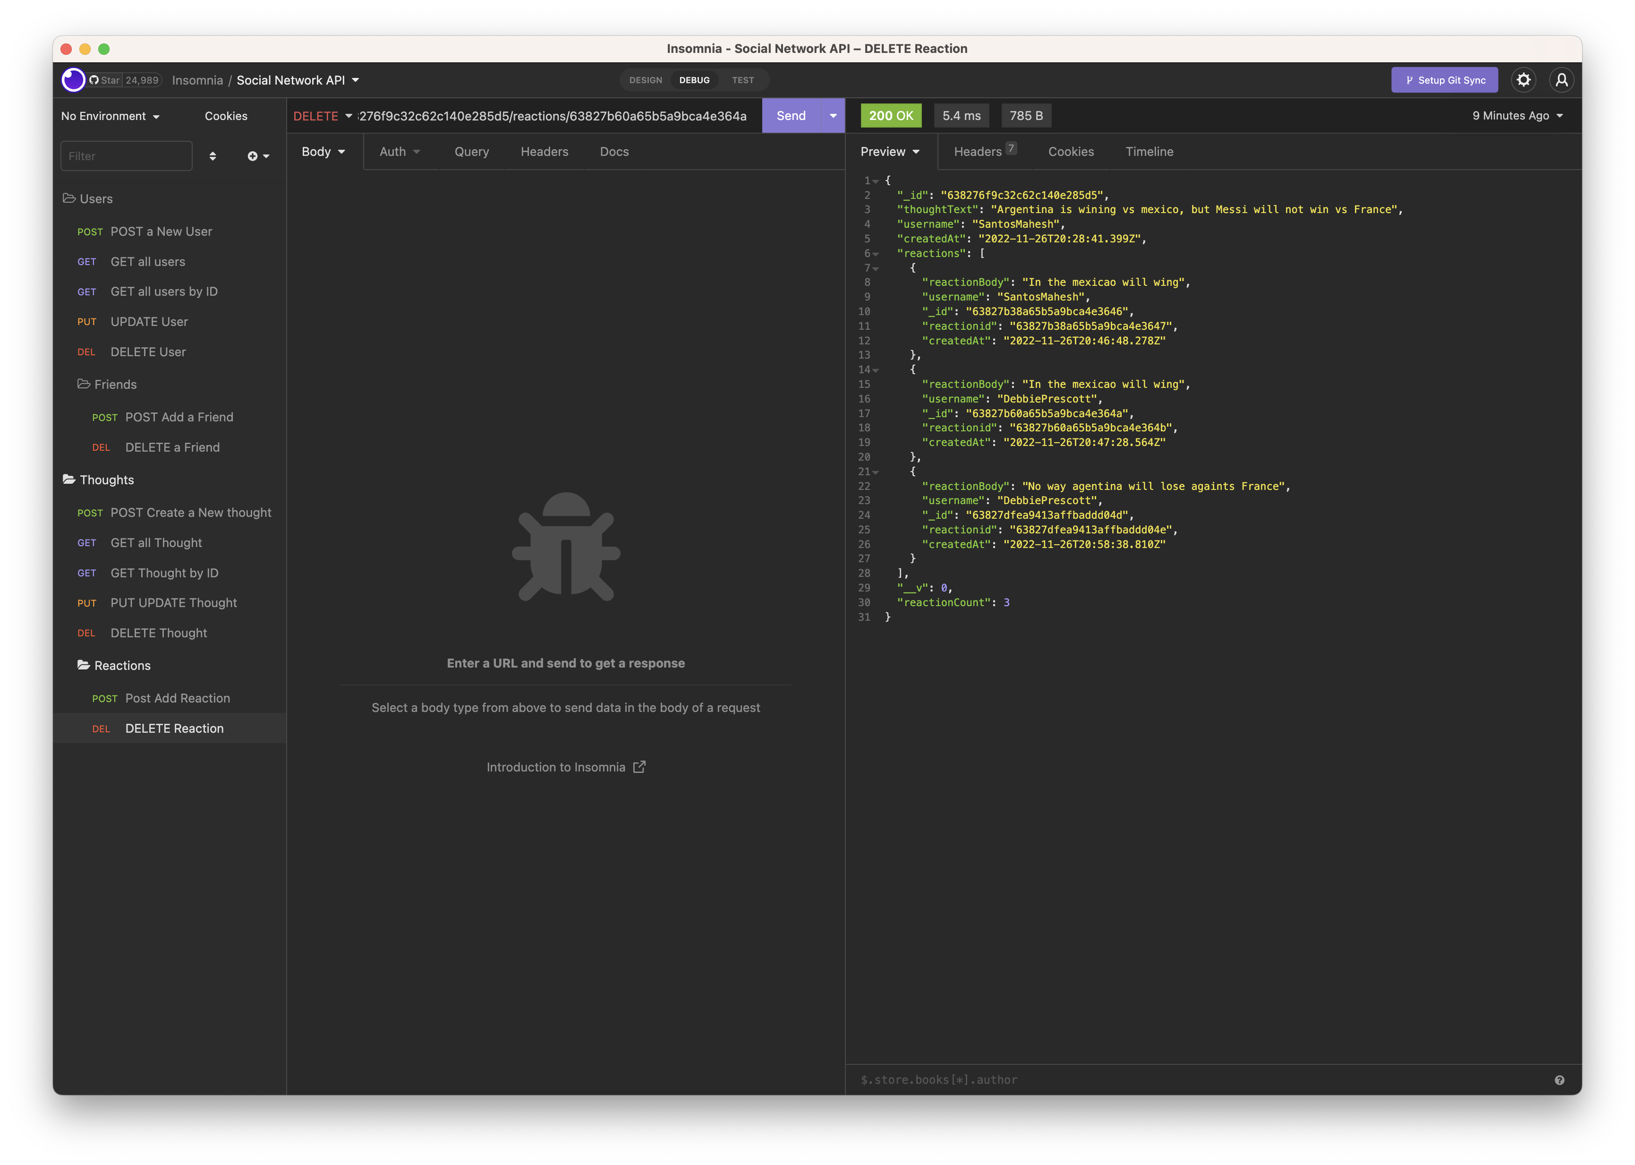Open the Users folder icon in sidebar
The width and height of the screenshot is (1635, 1165).
point(69,199)
